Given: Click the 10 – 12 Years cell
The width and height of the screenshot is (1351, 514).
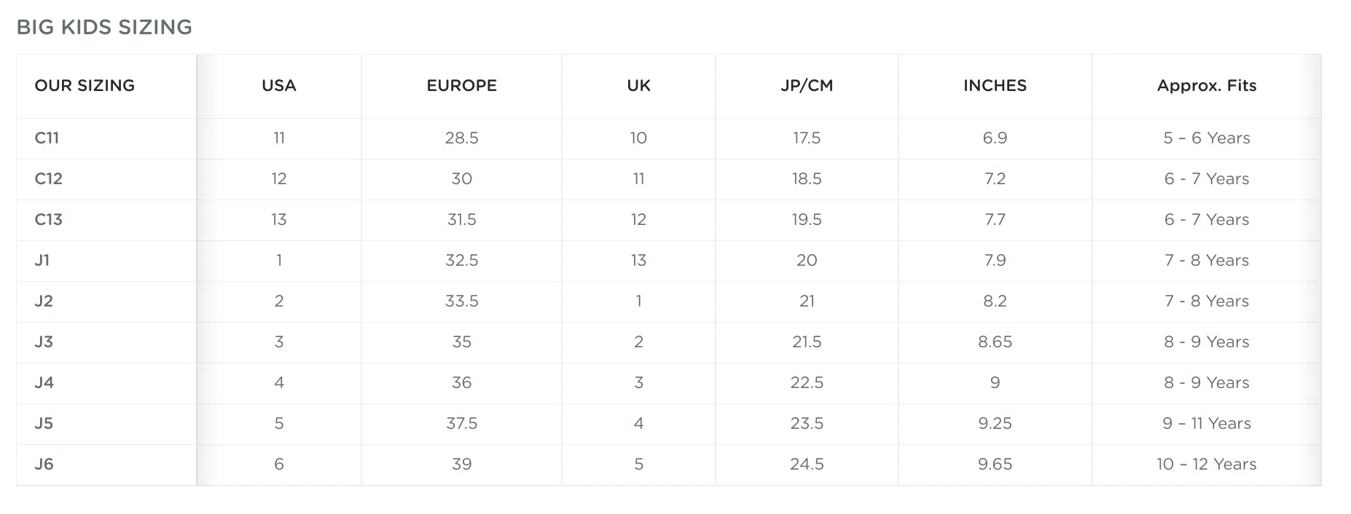Looking at the screenshot, I should [x=1207, y=464].
